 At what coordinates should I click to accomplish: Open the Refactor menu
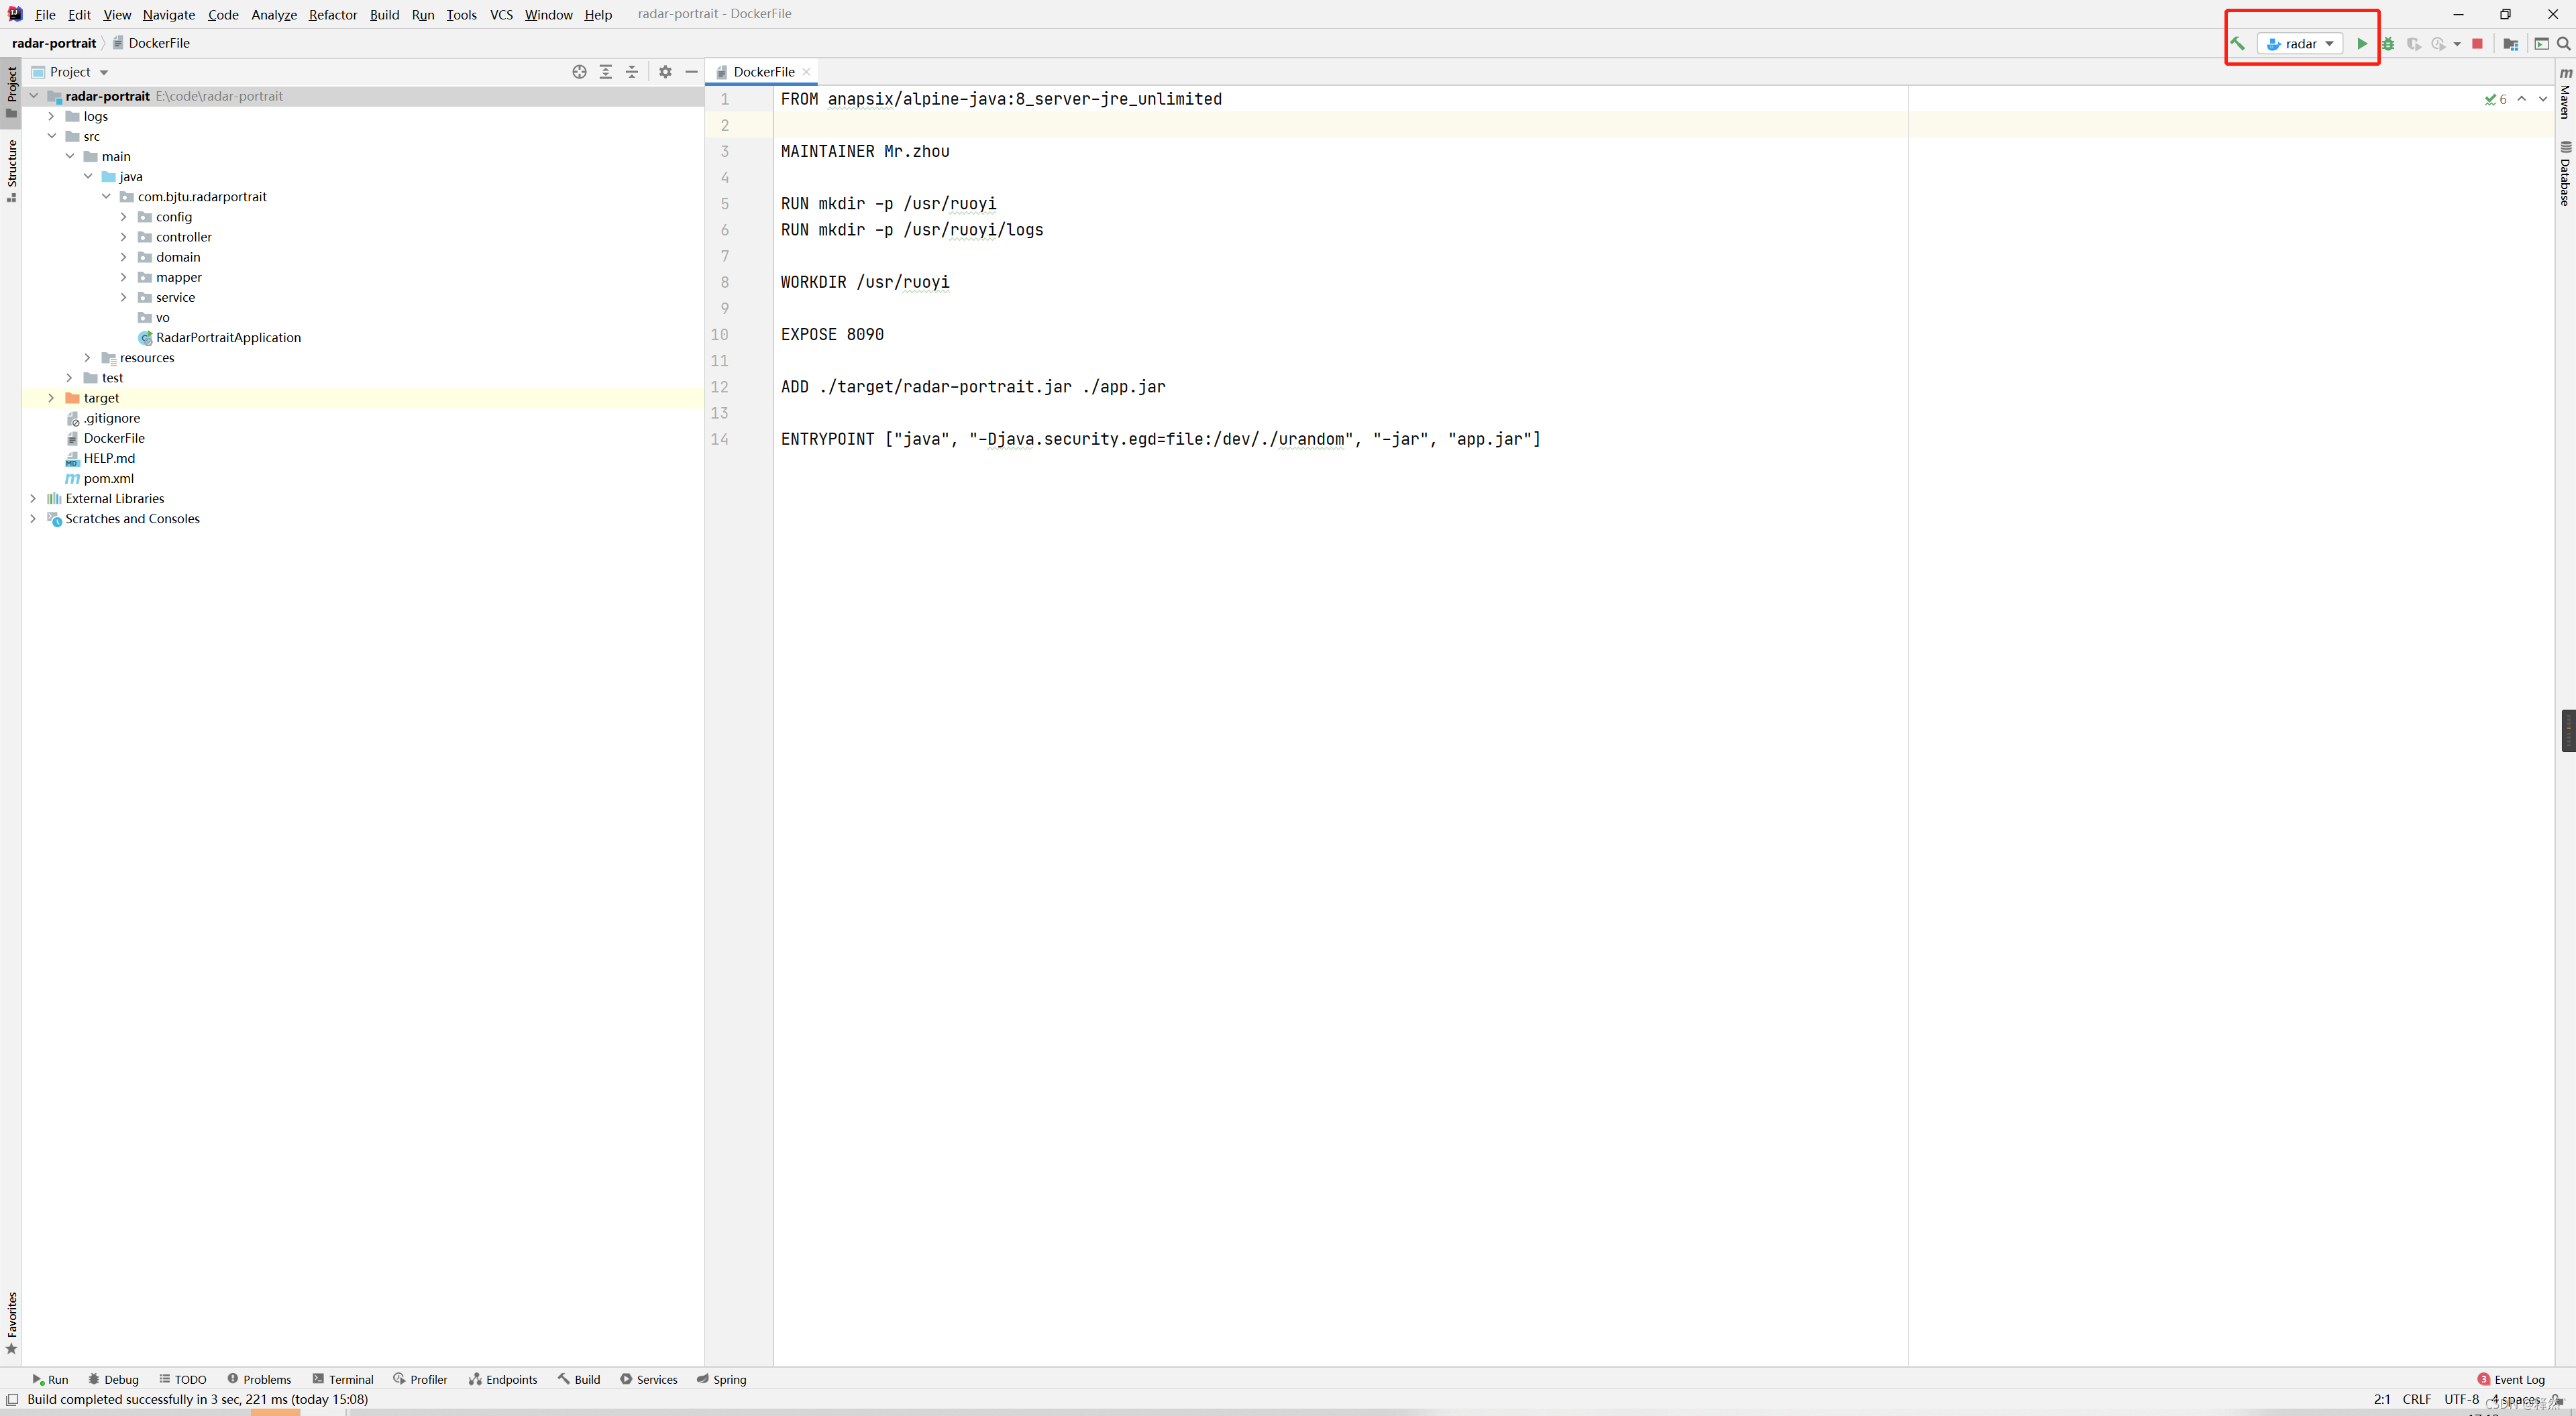click(x=333, y=14)
